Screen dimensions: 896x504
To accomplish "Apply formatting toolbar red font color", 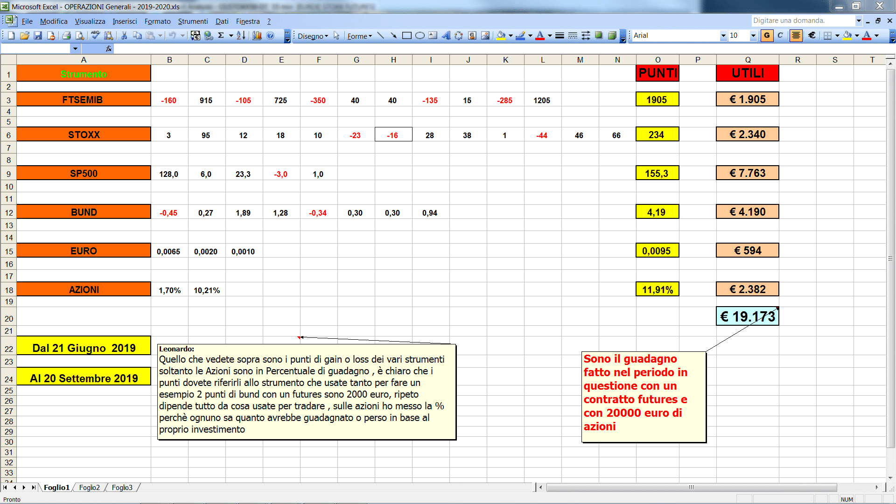I will [867, 35].
